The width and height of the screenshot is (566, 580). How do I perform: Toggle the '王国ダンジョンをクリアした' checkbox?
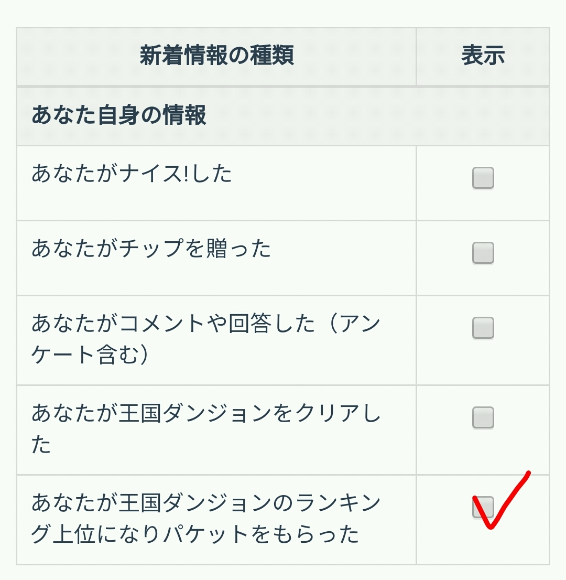(483, 418)
